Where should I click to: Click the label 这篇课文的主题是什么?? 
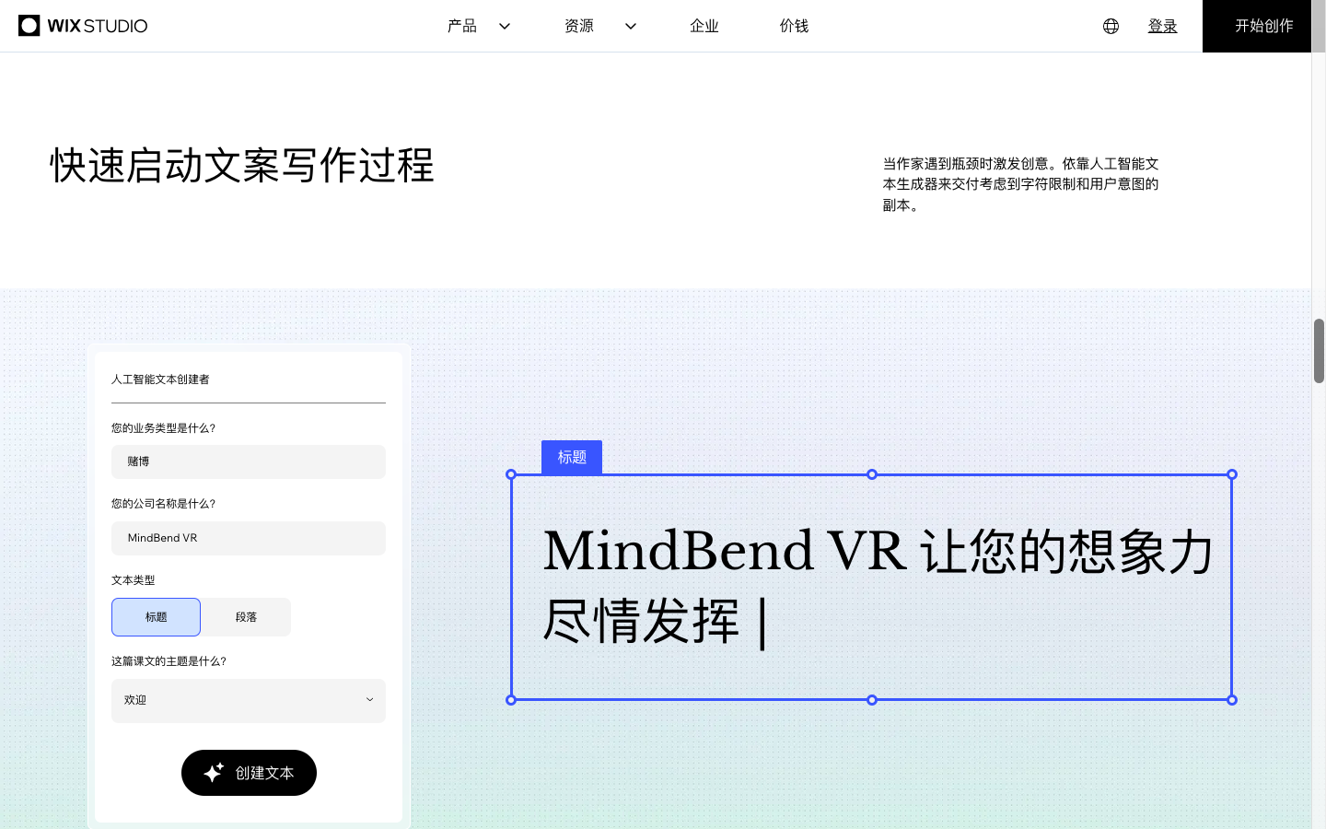coord(169,661)
